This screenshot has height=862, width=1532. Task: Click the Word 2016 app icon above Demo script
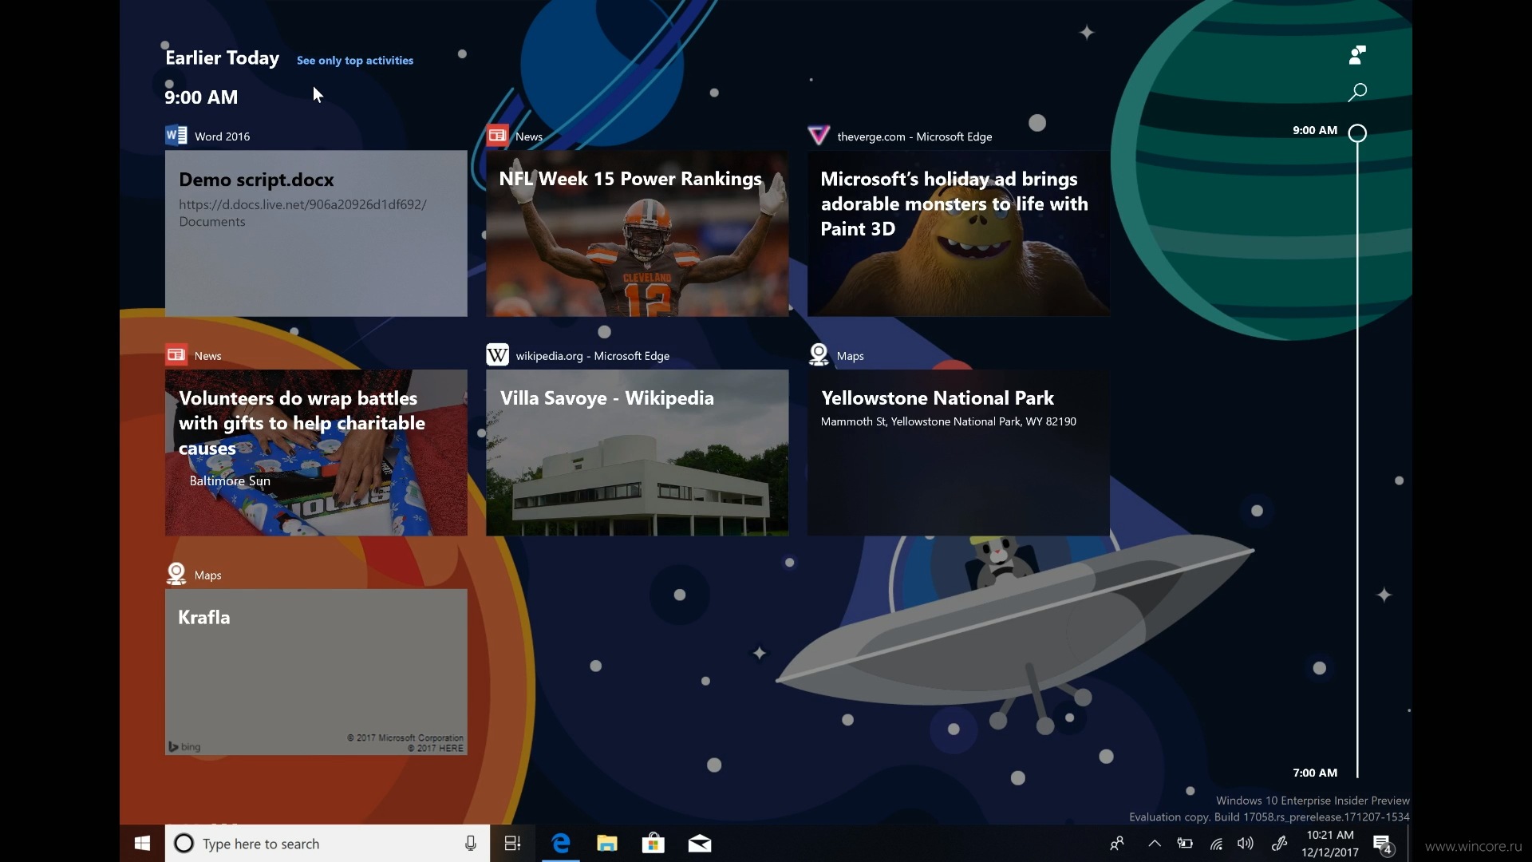tap(176, 136)
